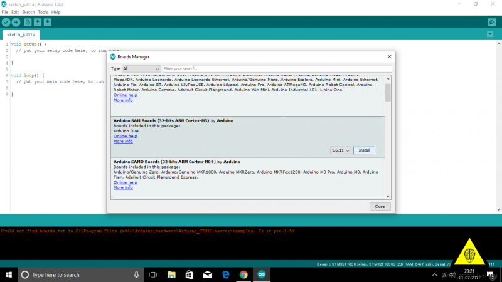Click the editor scroll up arrow

click(499, 43)
